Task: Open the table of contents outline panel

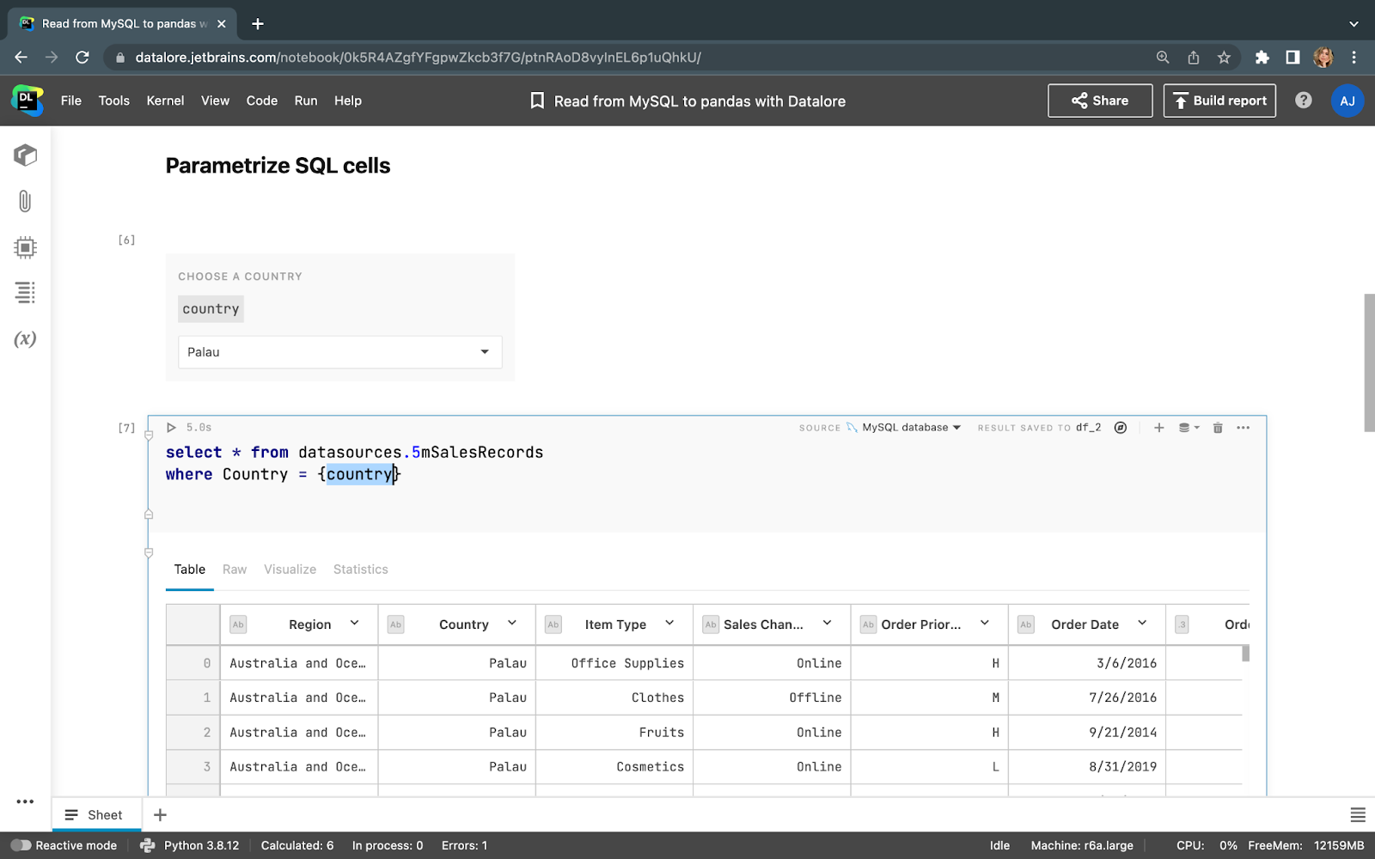Action: pyautogui.click(x=25, y=293)
